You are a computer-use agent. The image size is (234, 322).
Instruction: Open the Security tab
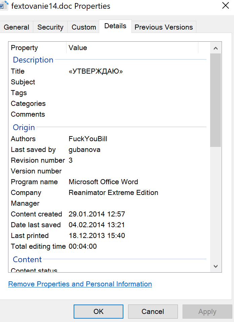(50, 27)
